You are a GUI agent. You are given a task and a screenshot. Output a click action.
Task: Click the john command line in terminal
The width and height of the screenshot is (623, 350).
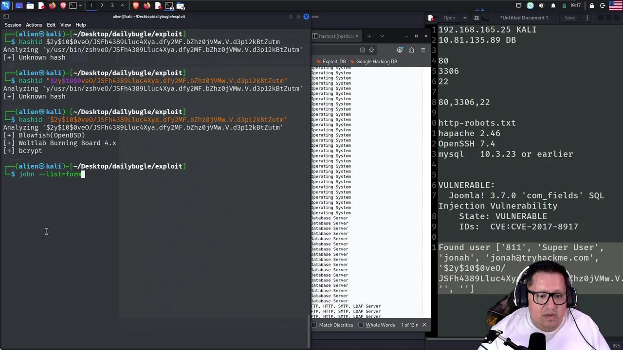tap(50, 174)
